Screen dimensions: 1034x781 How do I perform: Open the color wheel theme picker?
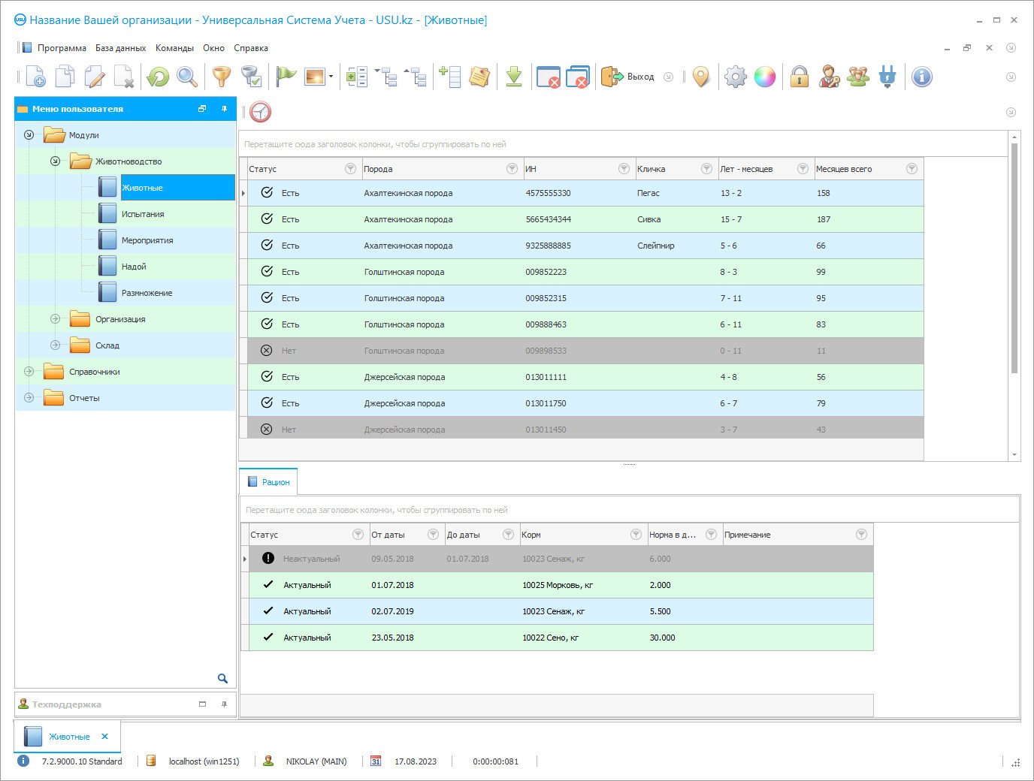(x=765, y=77)
